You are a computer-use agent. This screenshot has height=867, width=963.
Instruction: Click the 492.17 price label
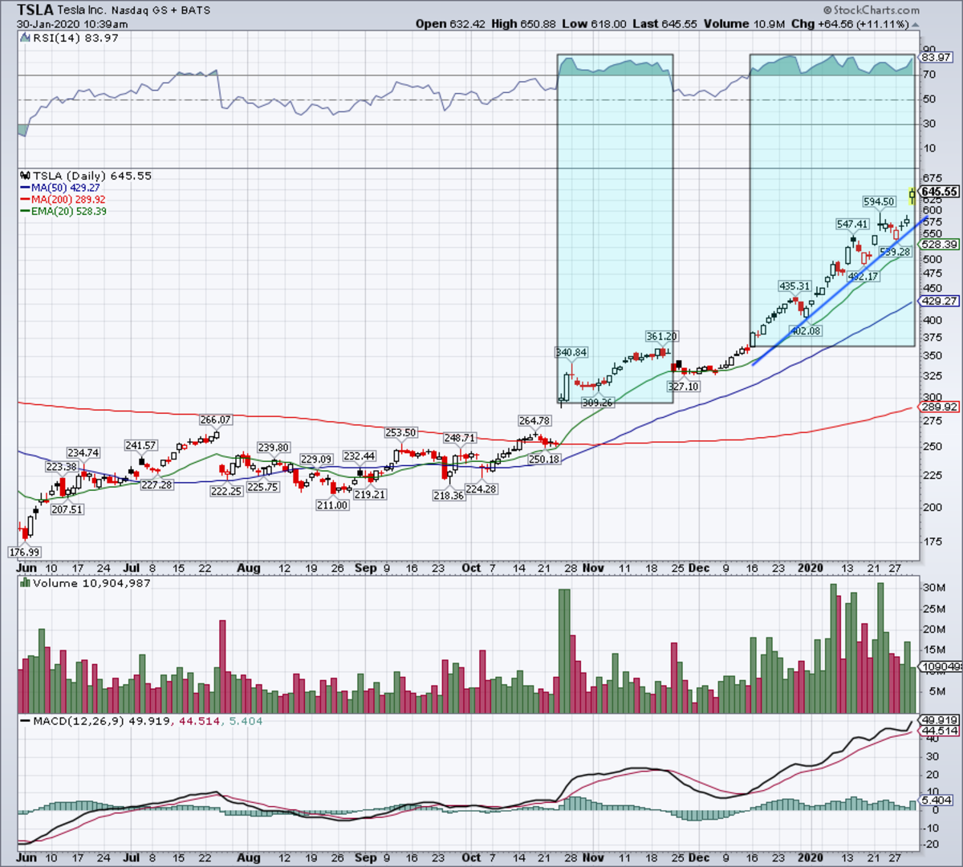coord(863,277)
